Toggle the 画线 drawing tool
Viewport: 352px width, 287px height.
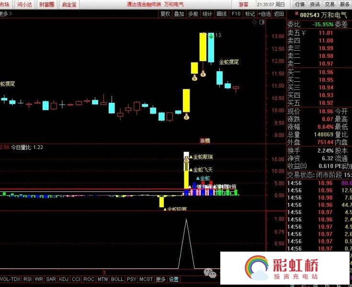point(221,14)
